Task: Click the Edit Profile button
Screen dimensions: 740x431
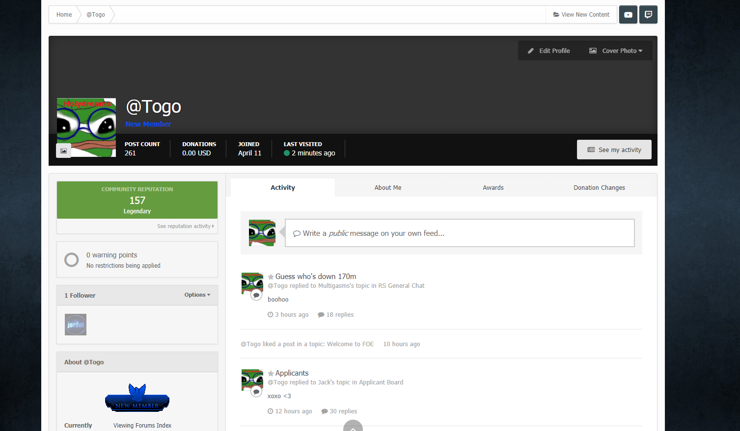Action: click(x=549, y=51)
